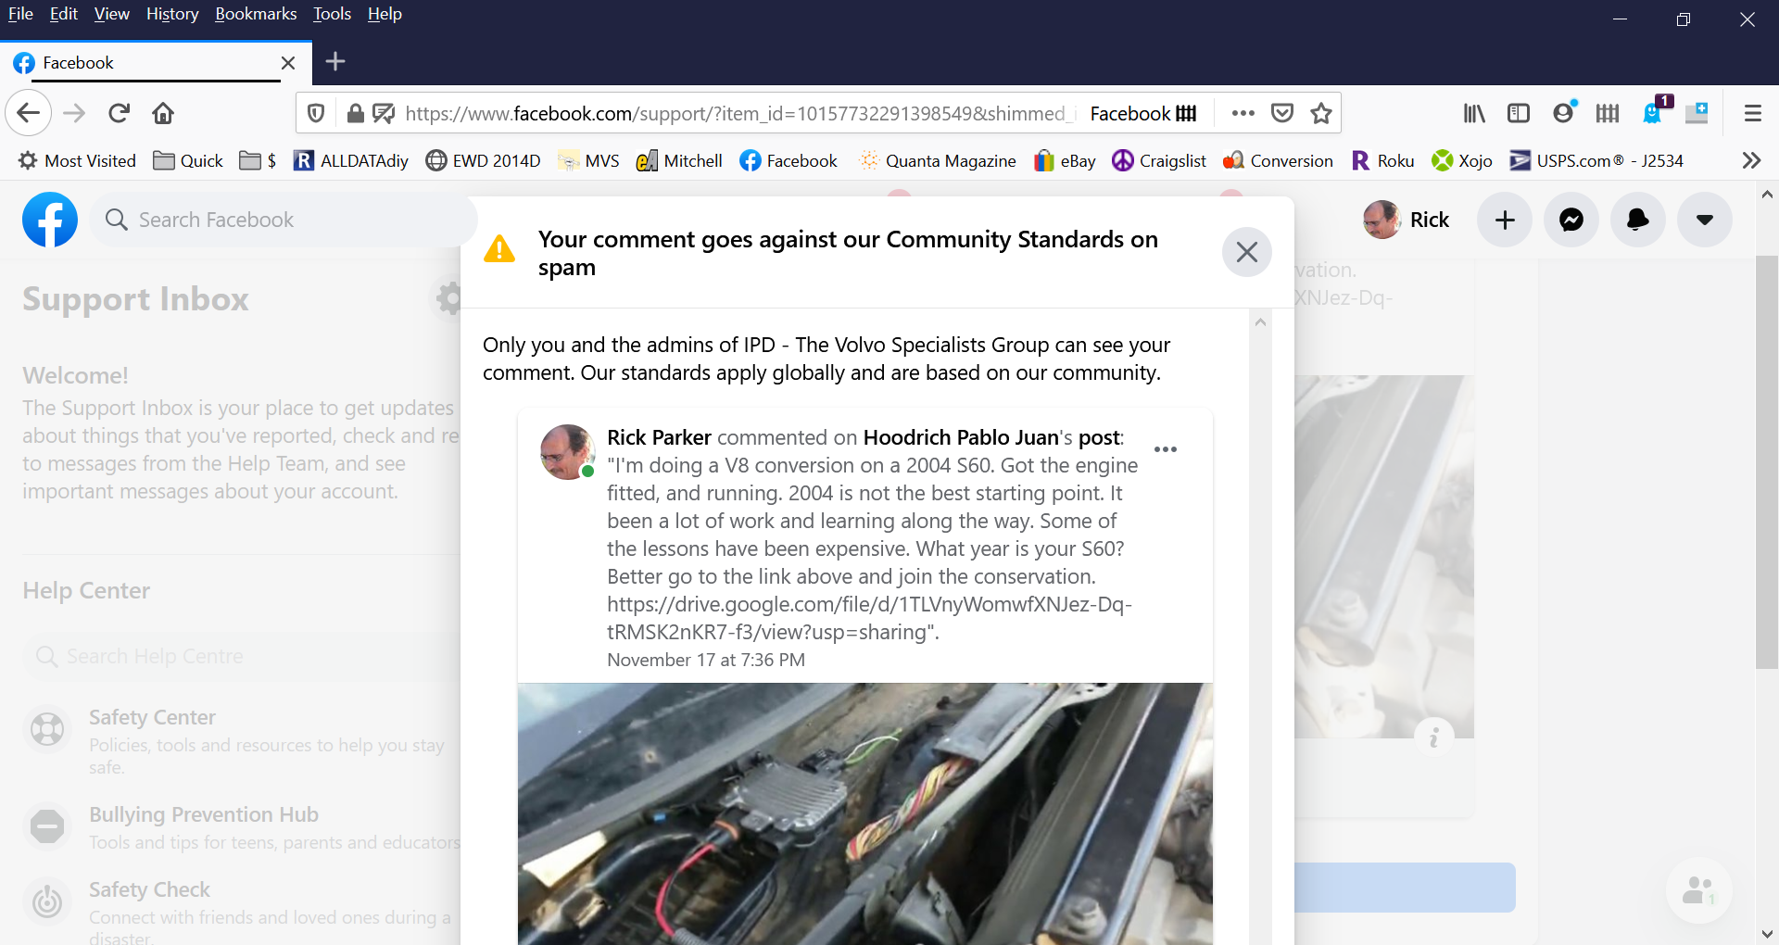Click the Facebook logo home icon
The height and width of the screenshot is (945, 1779).
coord(50,220)
